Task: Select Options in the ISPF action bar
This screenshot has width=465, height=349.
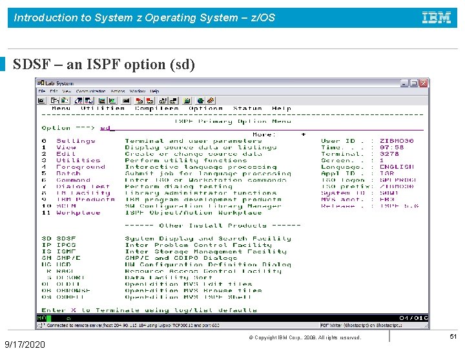Action: [205, 109]
